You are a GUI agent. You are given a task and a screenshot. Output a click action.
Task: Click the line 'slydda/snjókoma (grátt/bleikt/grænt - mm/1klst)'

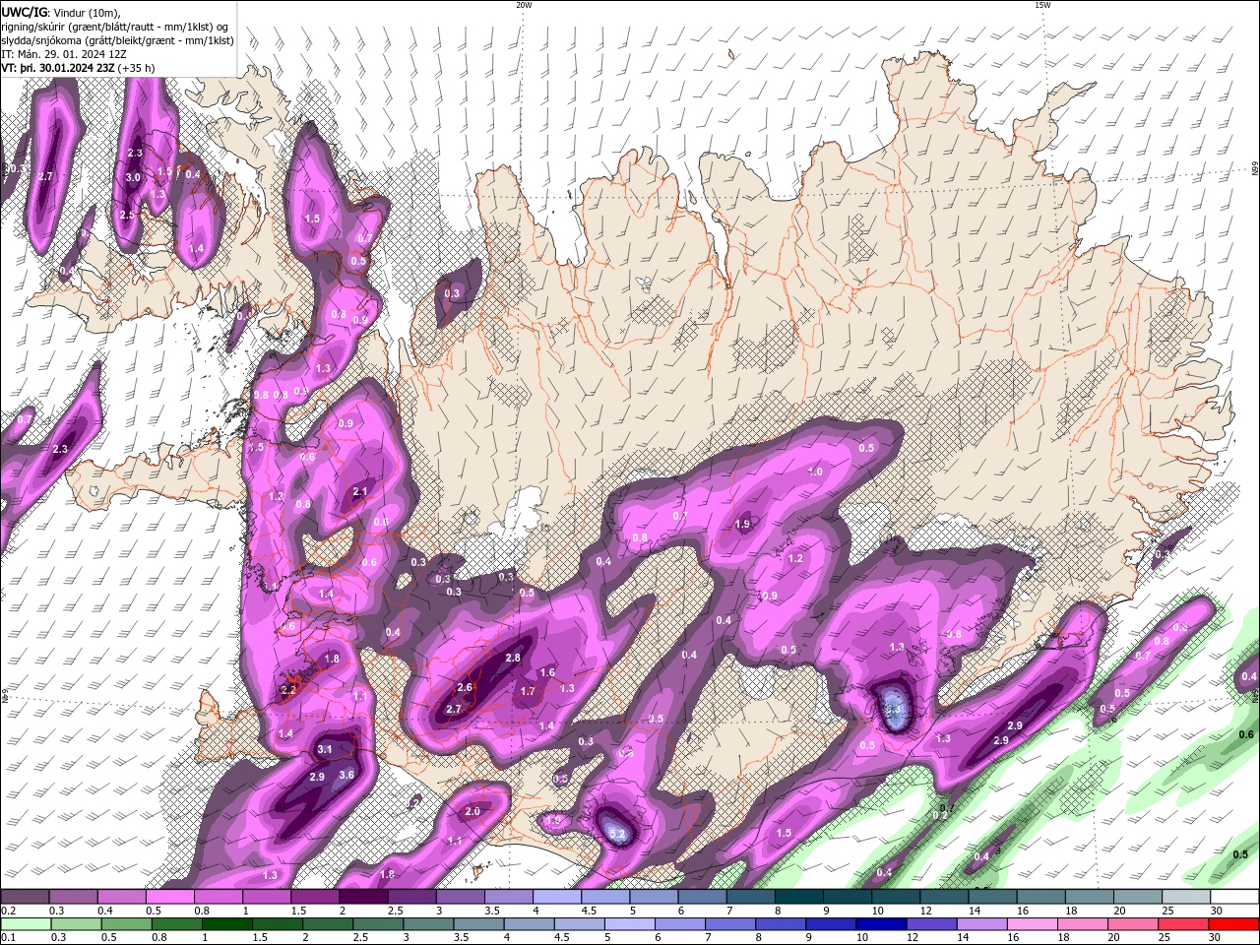click(117, 40)
